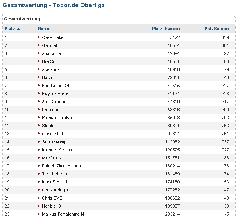The width and height of the screenshot is (238, 220).
Task: Click the red arrow before Streiti
Action: tap(39, 126)
